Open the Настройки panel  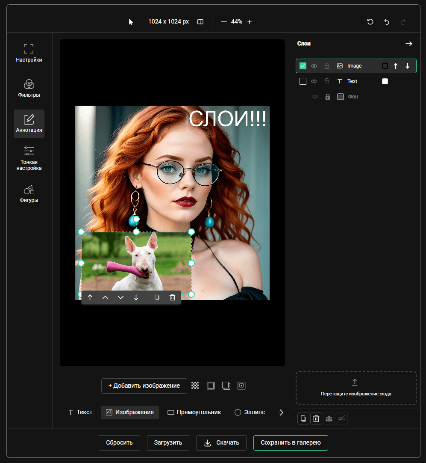click(x=29, y=53)
